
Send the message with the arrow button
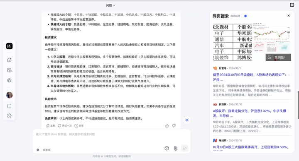184,148
